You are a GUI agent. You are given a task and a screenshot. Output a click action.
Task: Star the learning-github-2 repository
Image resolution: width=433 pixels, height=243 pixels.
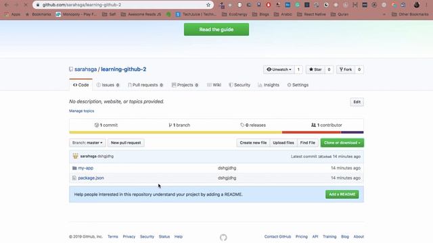pos(315,70)
